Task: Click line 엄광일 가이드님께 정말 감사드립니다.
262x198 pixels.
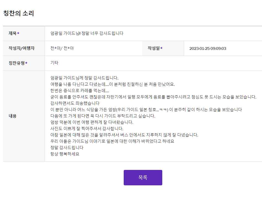Action: coord(84,78)
